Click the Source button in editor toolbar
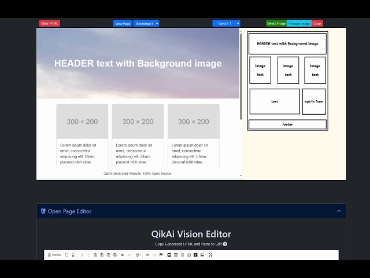 [54, 255]
